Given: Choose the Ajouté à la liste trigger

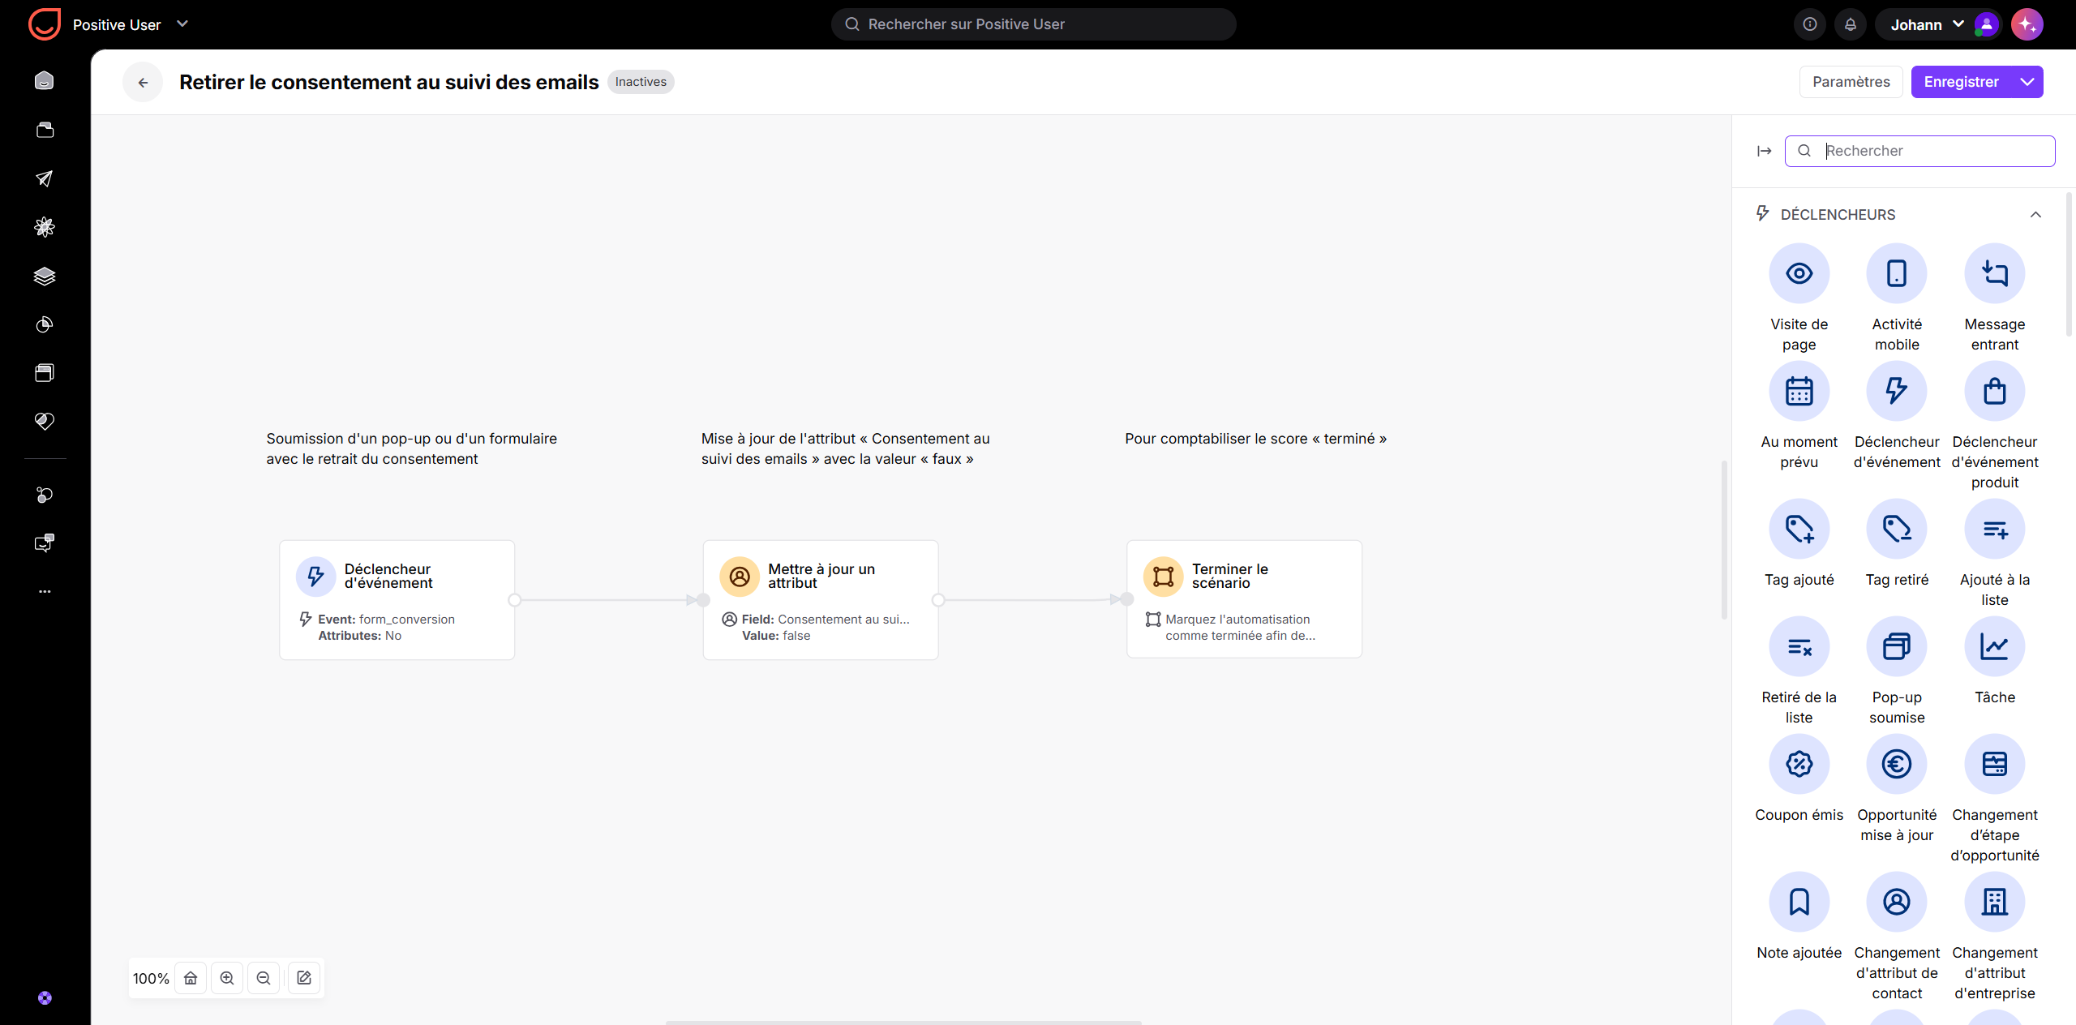Looking at the screenshot, I should click(1994, 529).
